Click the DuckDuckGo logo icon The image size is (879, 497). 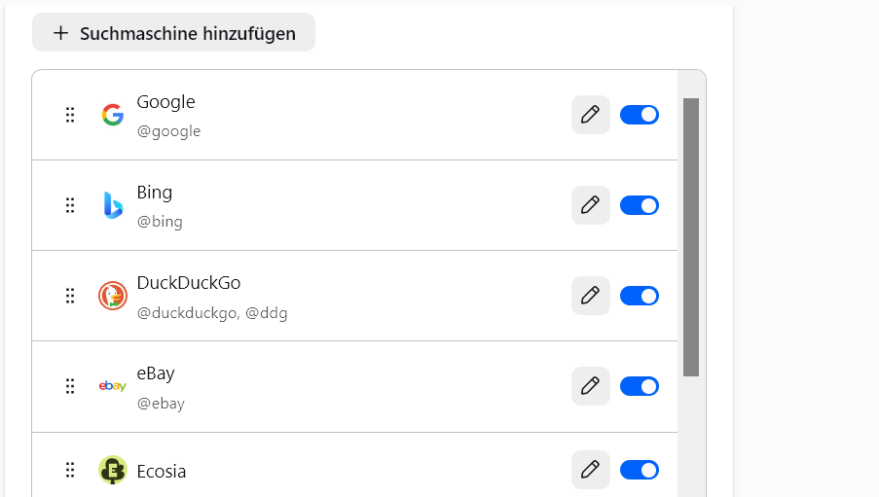tap(113, 296)
